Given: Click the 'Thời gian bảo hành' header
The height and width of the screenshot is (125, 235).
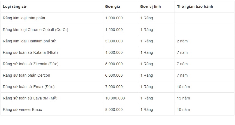Looking at the screenshot, I should [195, 7].
